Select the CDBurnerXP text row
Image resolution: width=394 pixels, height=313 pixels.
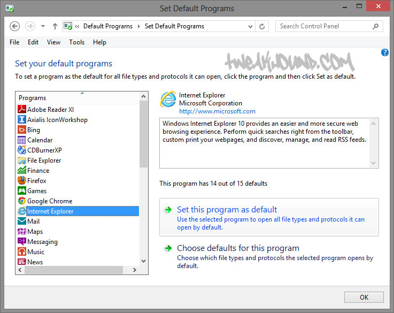pyautogui.click(x=44, y=150)
